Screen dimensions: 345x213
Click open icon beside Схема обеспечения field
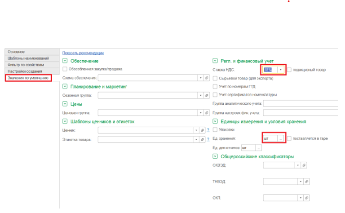tap(207, 78)
